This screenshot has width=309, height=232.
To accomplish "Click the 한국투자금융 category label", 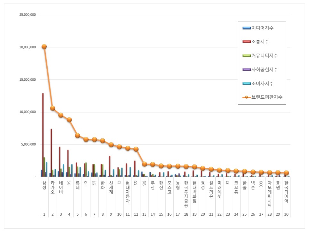I will coord(186,194).
